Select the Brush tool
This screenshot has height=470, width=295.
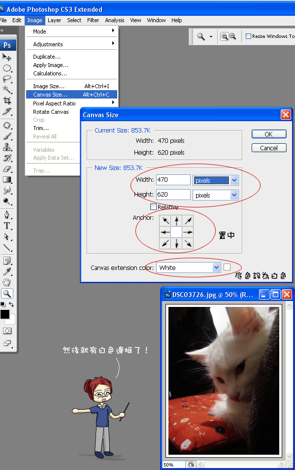click(7, 136)
